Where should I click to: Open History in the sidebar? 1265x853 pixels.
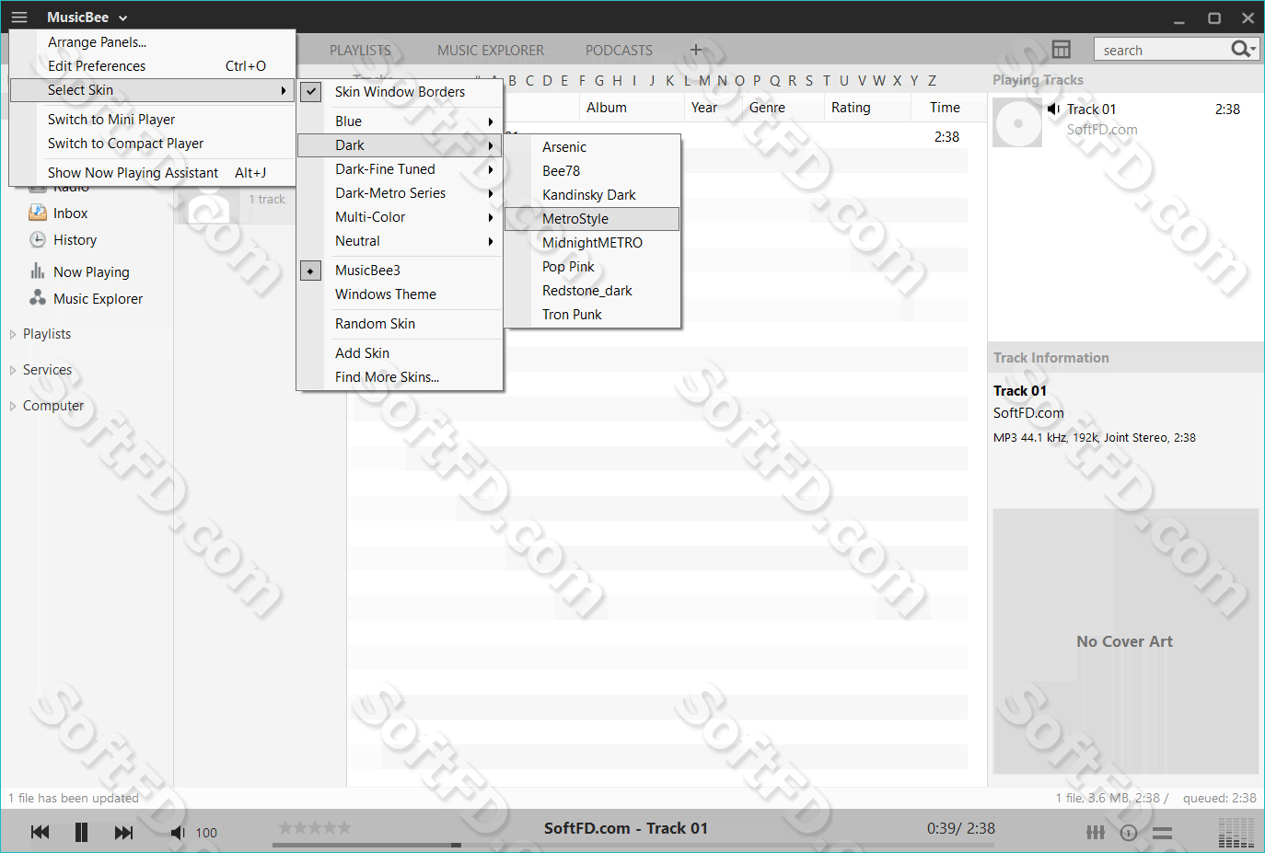(x=75, y=240)
